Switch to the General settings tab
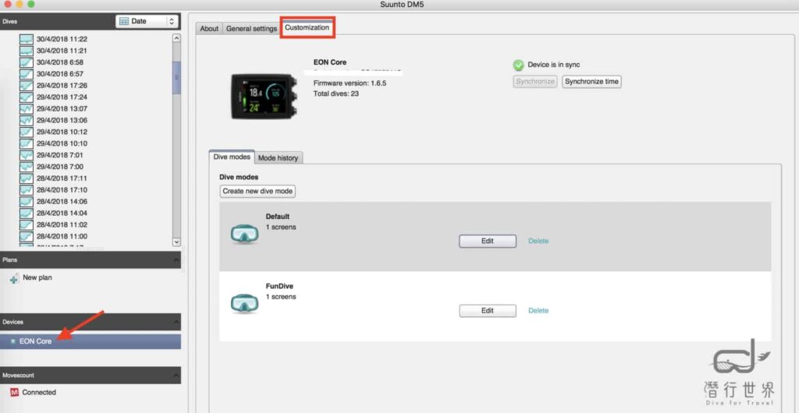This screenshot has width=799, height=413. click(251, 29)
